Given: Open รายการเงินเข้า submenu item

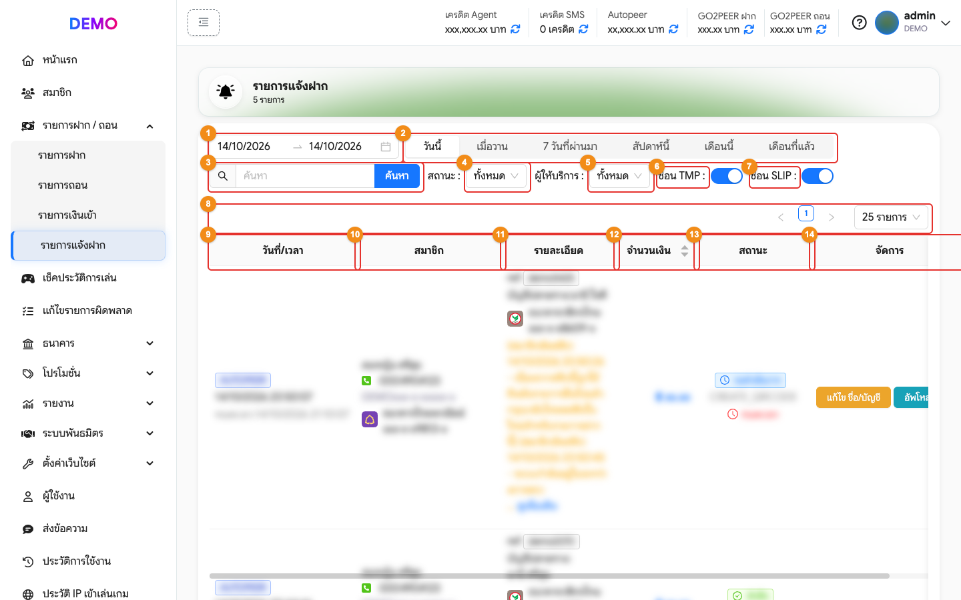Looking at the screenshot, I should (x=88, y=215).
